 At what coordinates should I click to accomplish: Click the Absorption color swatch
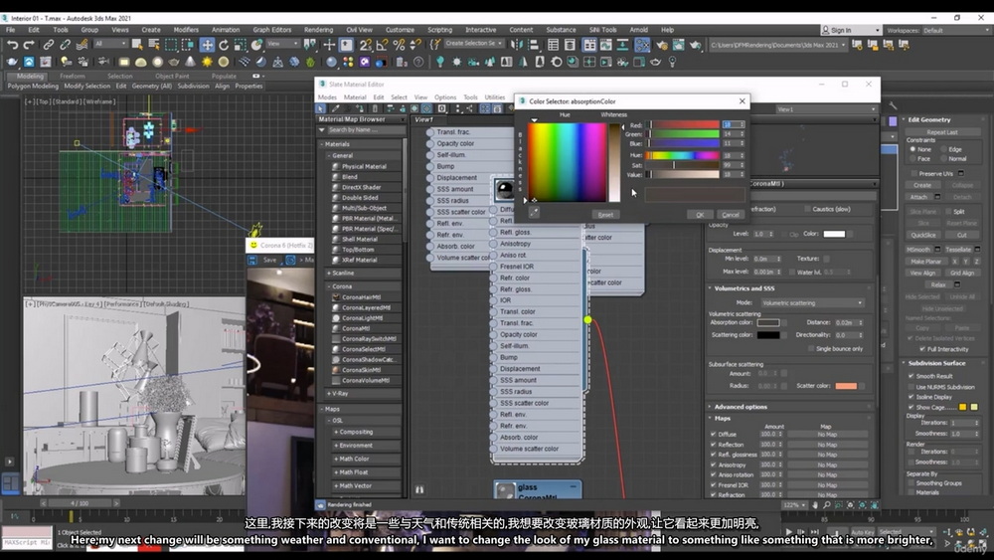(767, 323)
